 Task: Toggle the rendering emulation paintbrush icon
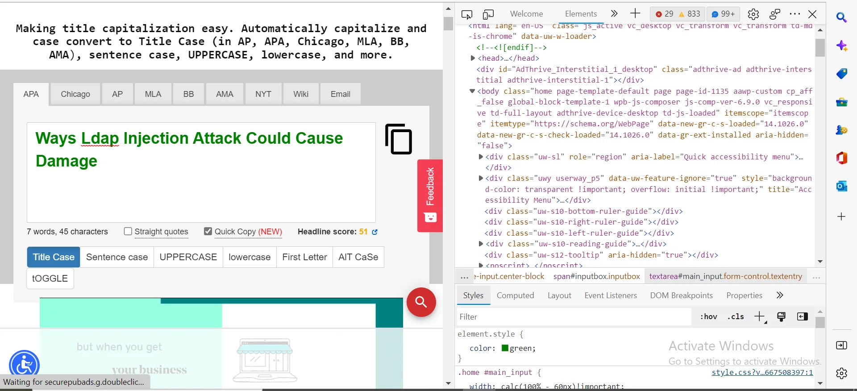pyautogui.click(x=781, y=317)
